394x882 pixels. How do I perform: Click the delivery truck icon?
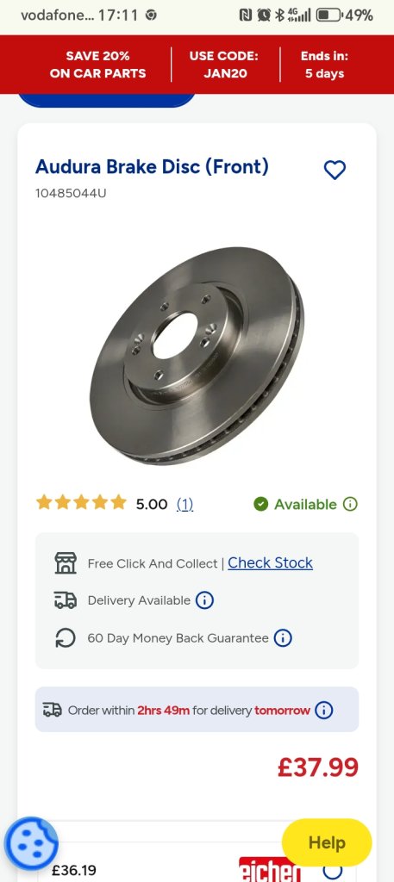pos(66,600)
